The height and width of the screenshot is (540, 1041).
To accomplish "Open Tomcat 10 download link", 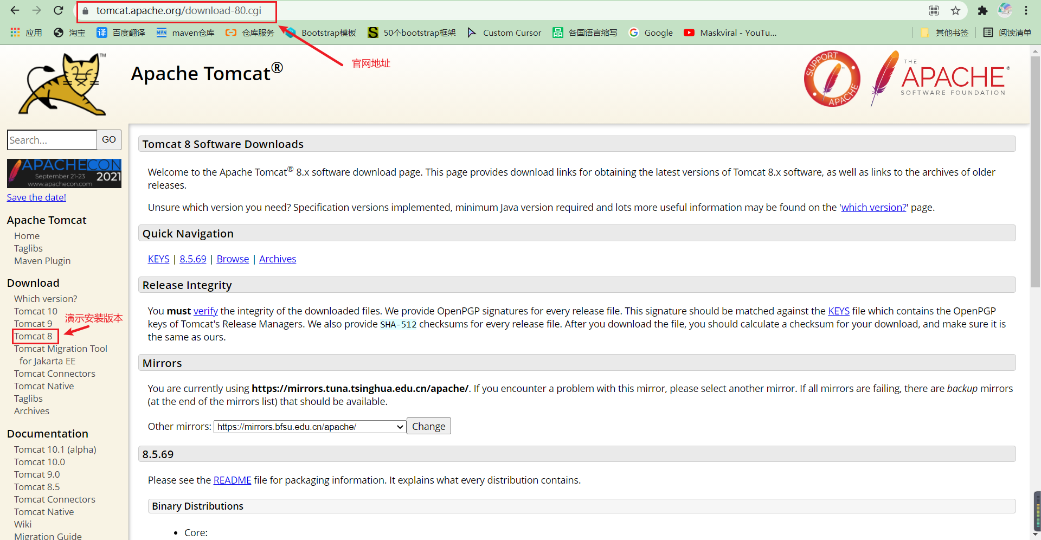I will tap(36, 311).
